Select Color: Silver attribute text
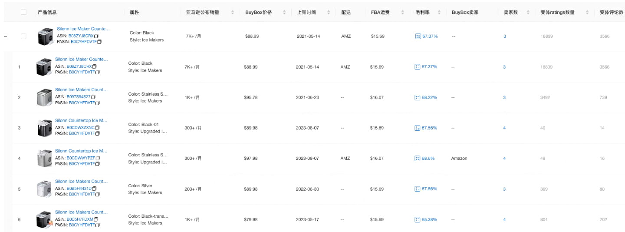Viewport: 625px width, 232px height. [140, 186]
